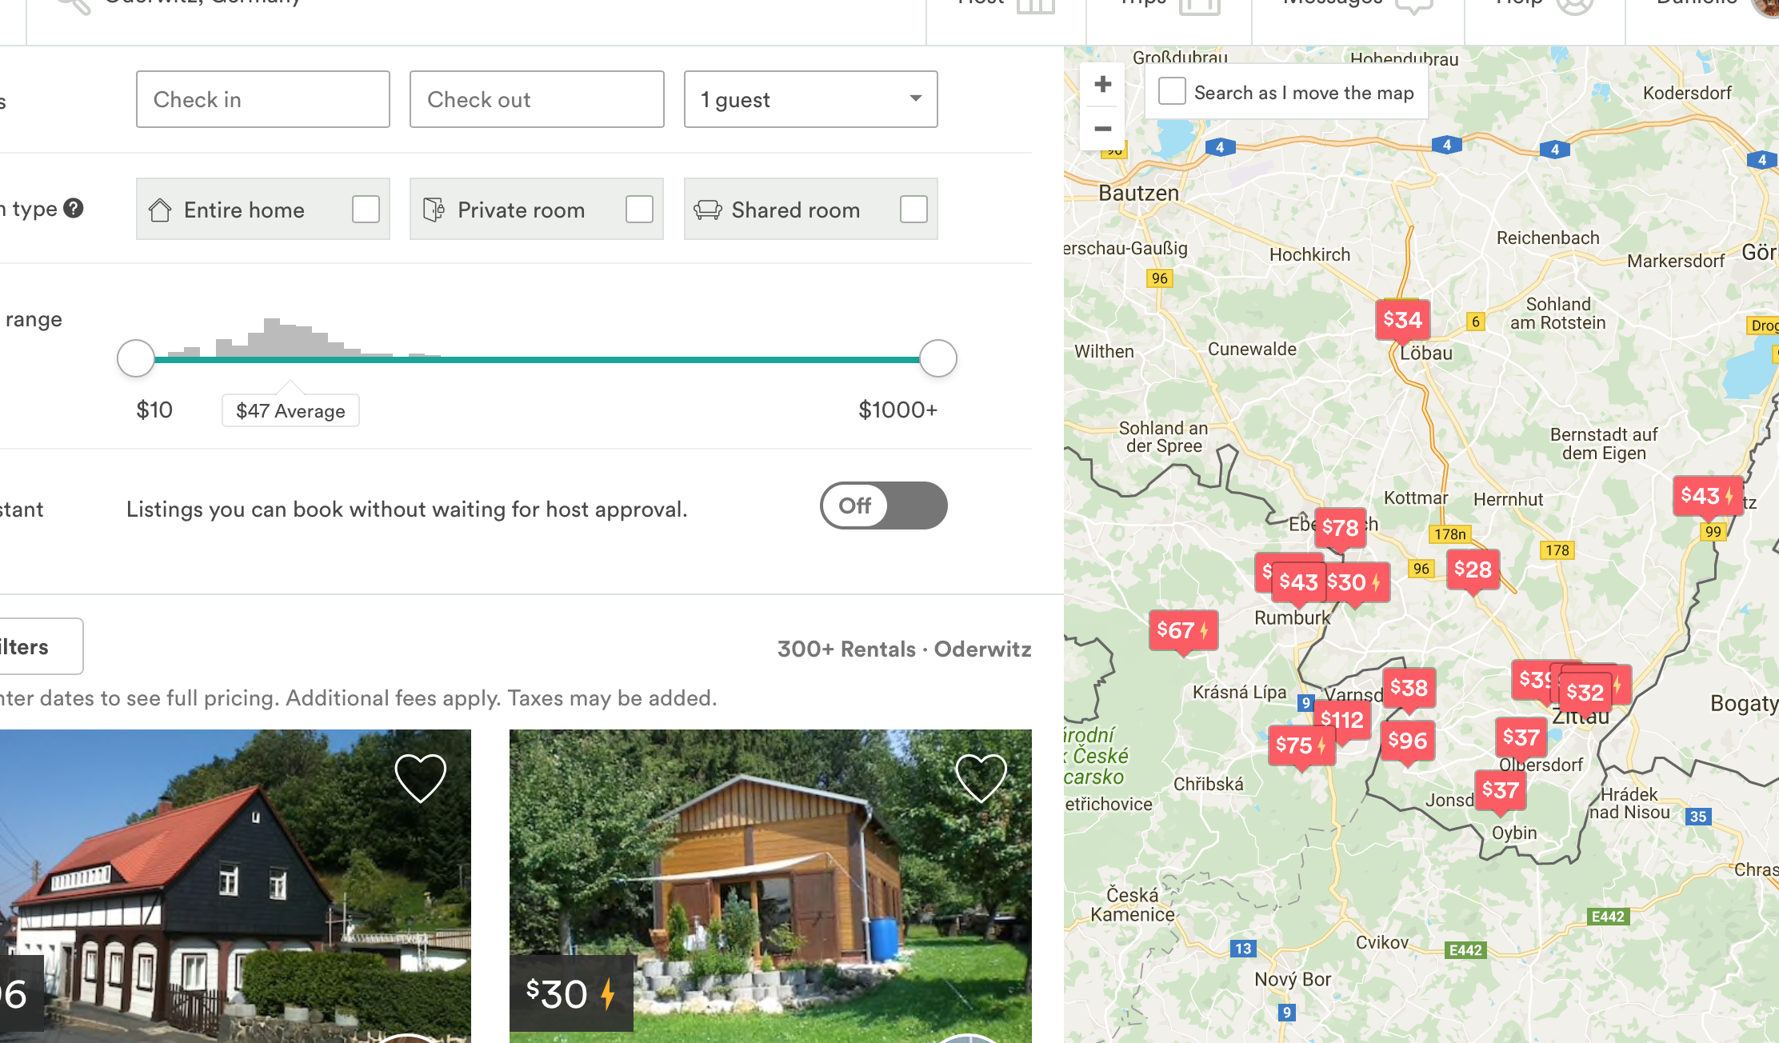This screenshot has height=1043, width=1779.
Task: Grab the maximum price slider handle
Action: point(937,358)
